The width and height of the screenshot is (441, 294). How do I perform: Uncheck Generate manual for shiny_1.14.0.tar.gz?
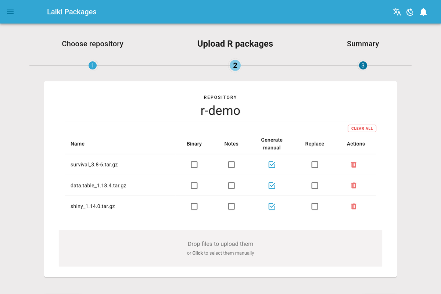[x=272, y=207]
